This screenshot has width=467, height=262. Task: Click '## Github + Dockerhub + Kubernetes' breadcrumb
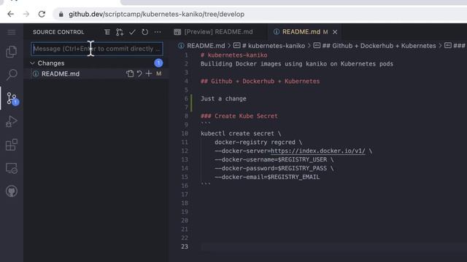(379, 46)
